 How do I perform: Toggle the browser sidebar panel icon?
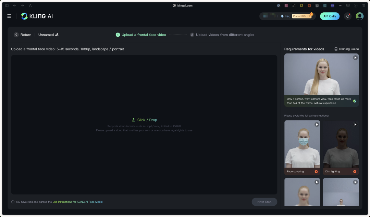click(x=7, y=6)
